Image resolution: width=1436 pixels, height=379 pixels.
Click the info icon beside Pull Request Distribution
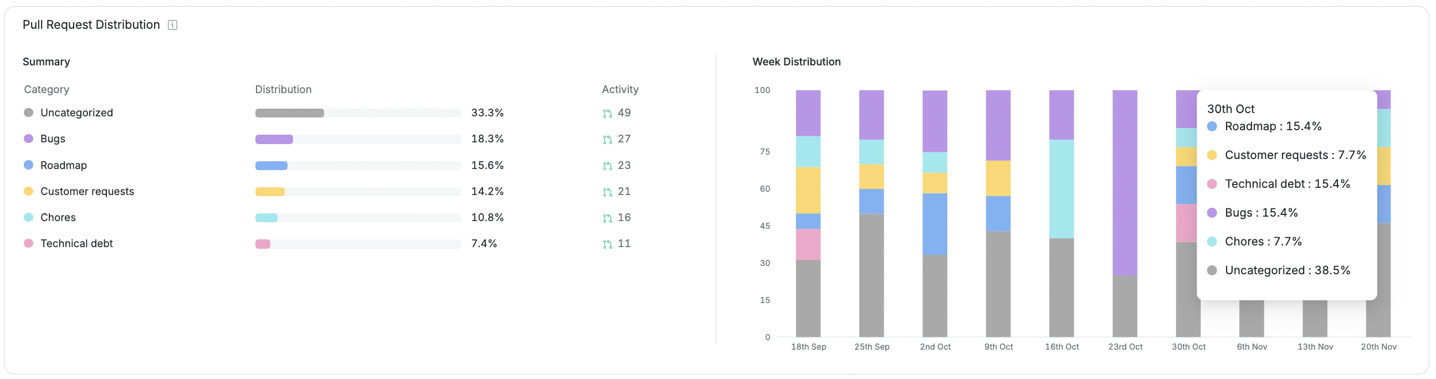(173, 24)
